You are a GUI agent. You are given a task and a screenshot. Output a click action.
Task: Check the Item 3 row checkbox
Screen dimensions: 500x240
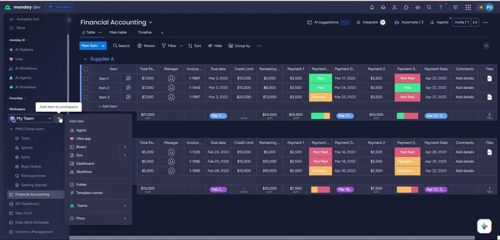[x=86, y=97]
